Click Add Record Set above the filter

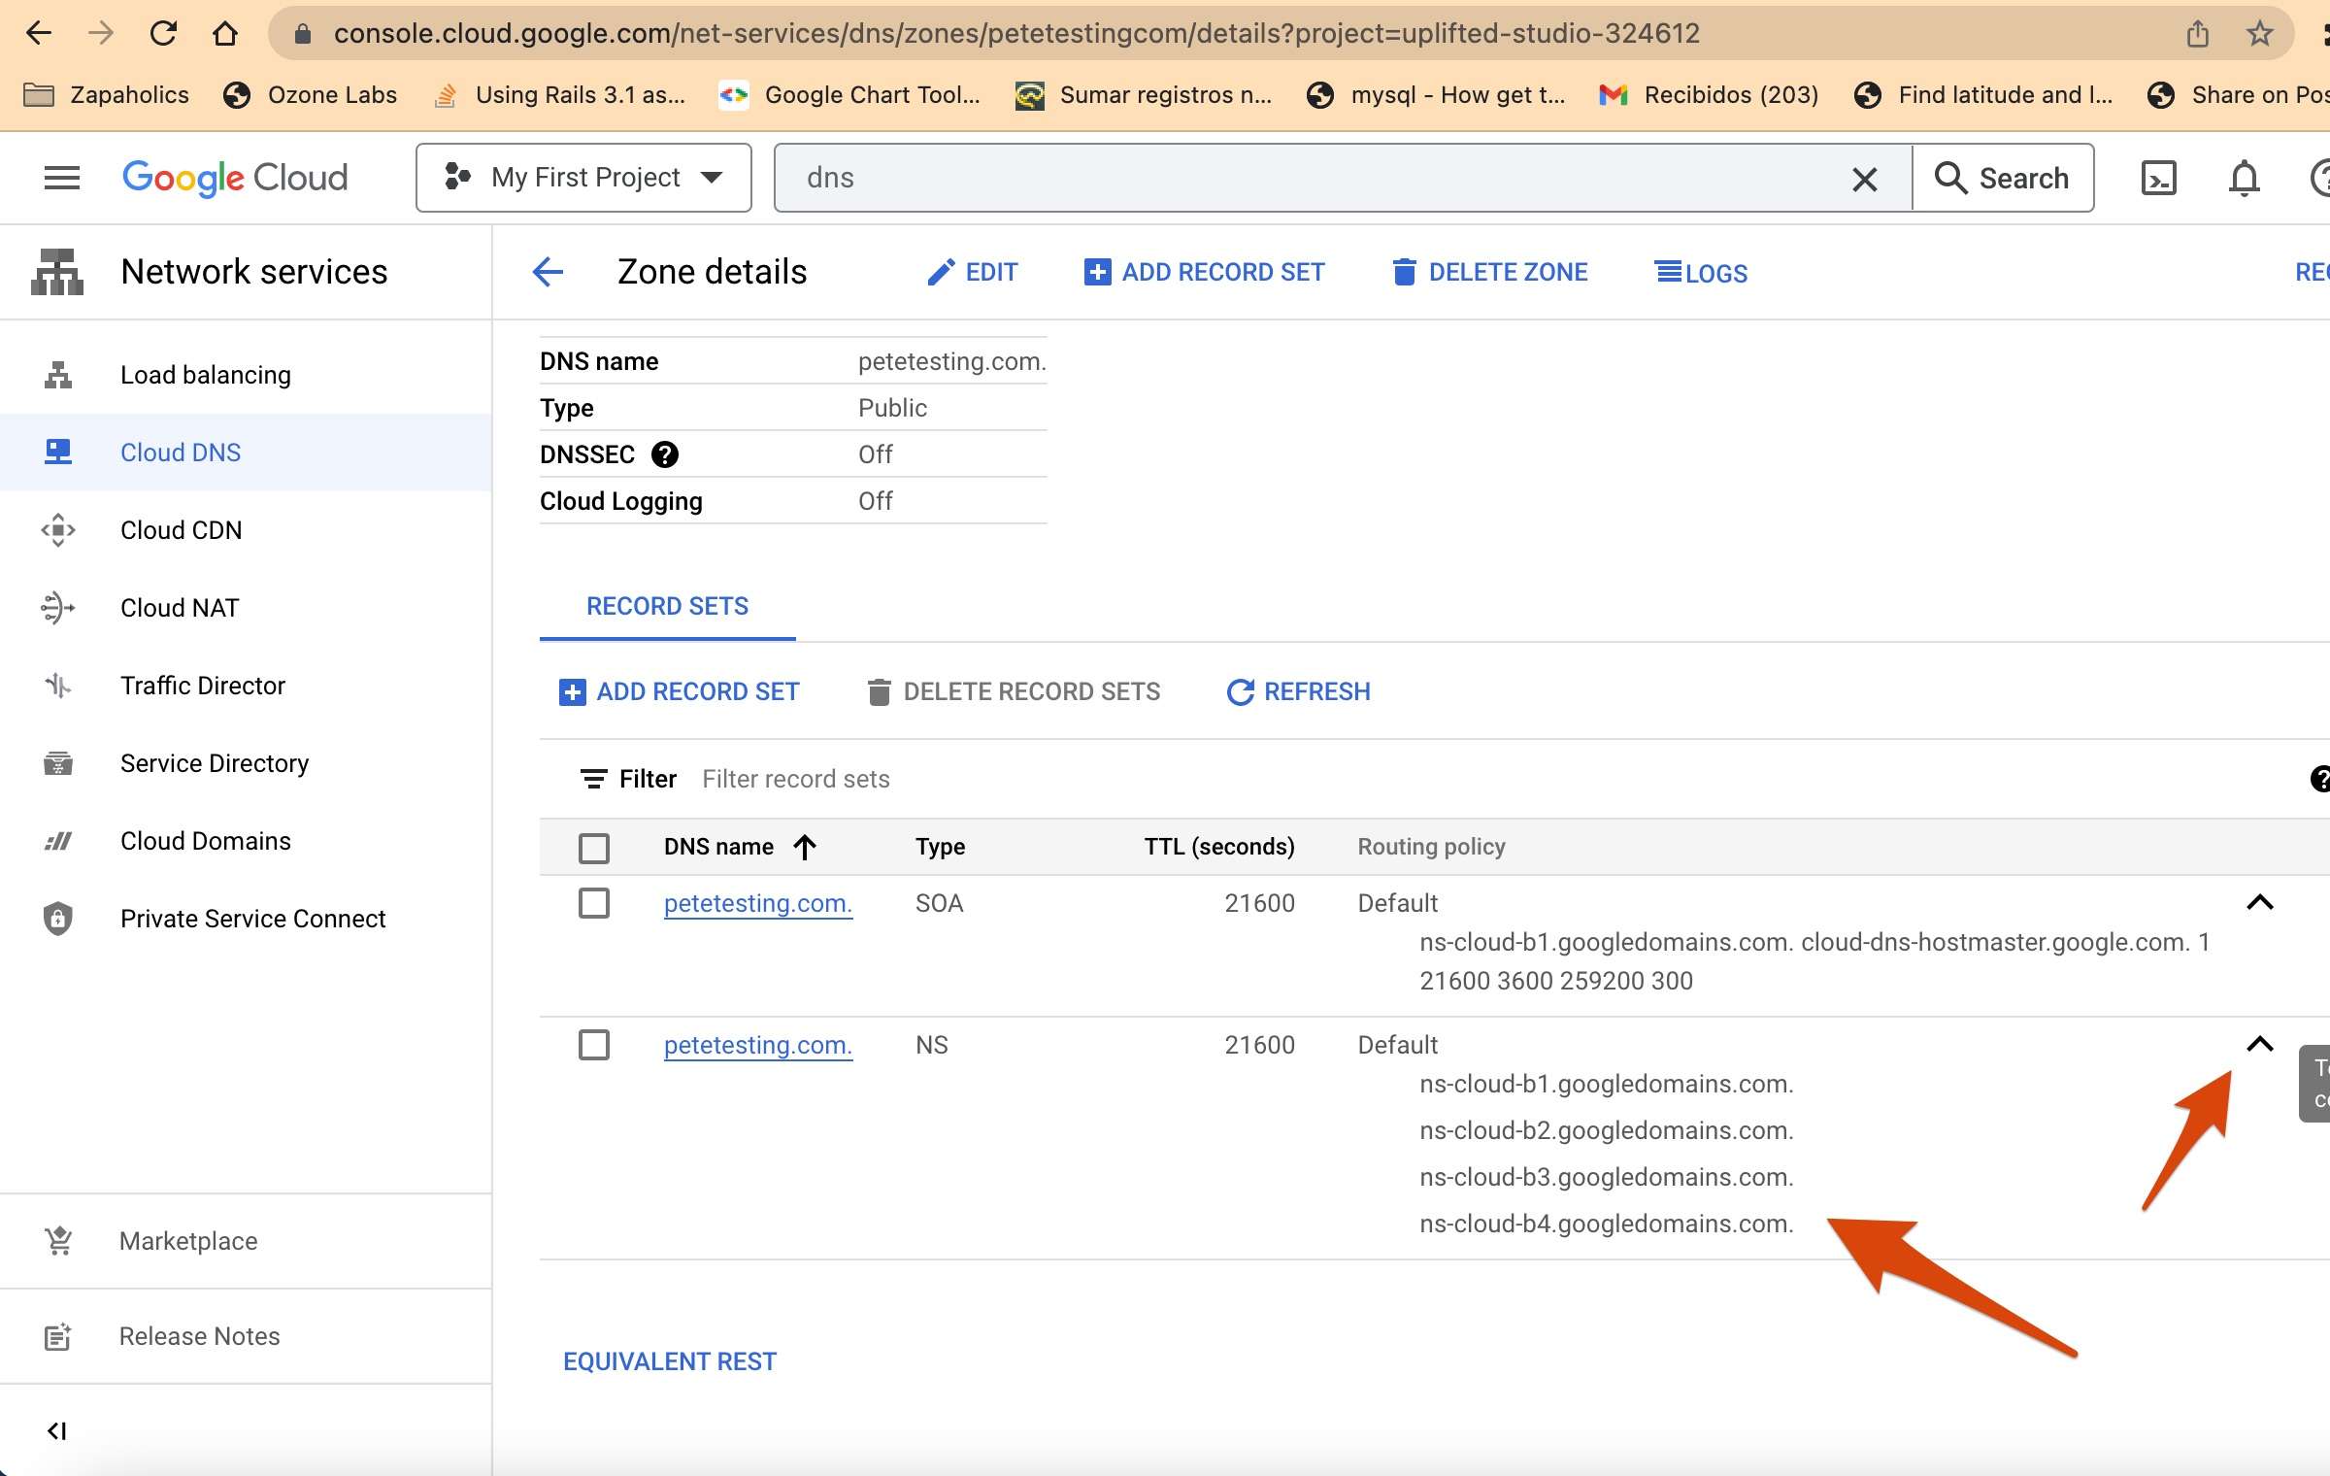(680, 692)
